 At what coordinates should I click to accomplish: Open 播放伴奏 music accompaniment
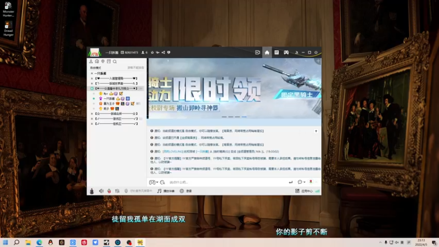pyautogui.click(x=166, y=191)
